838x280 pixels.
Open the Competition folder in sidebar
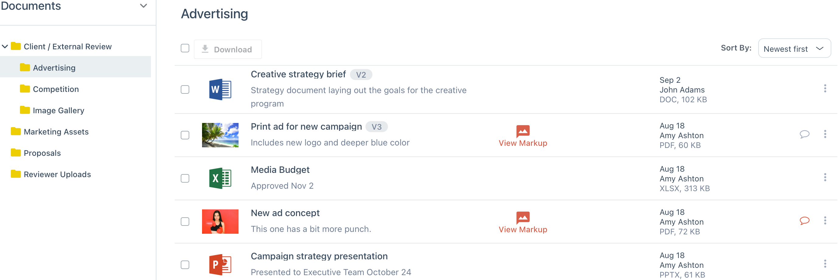tap(56, 89)
